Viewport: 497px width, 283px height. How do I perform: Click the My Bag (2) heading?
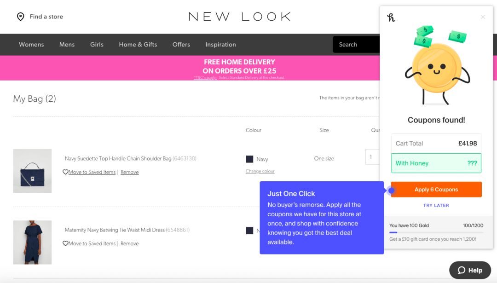point(35,98)
